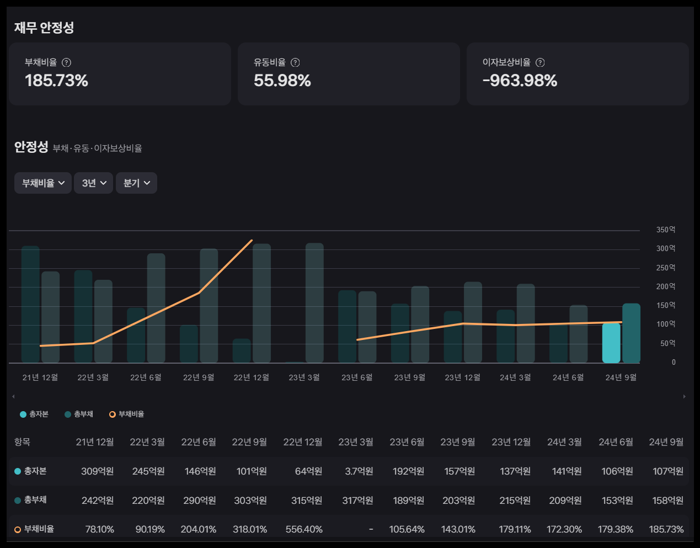Click the 총부채 row color dot in the table

coord(18,501)
